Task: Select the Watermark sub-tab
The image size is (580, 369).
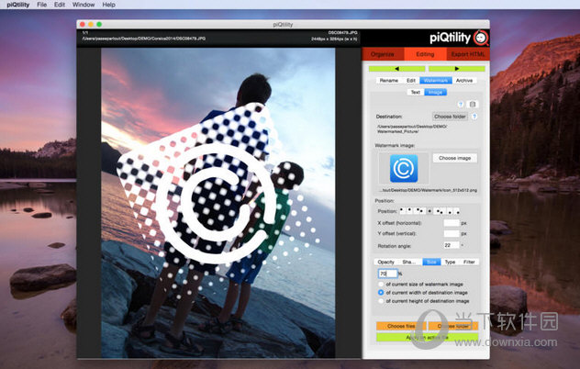Action: (436, 80)
